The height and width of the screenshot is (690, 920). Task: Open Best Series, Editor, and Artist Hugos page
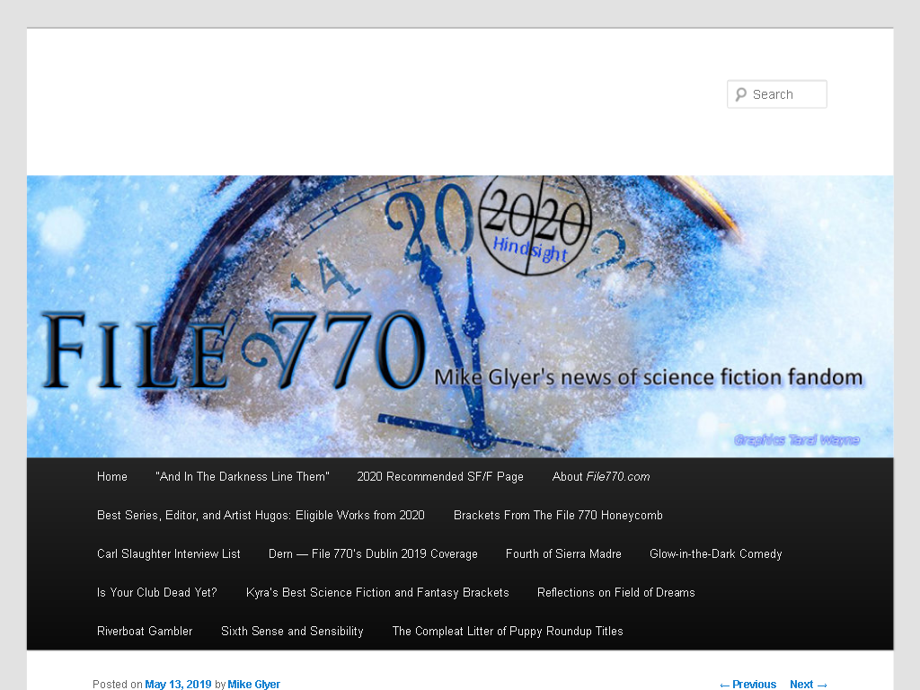(x=261, y=516)
